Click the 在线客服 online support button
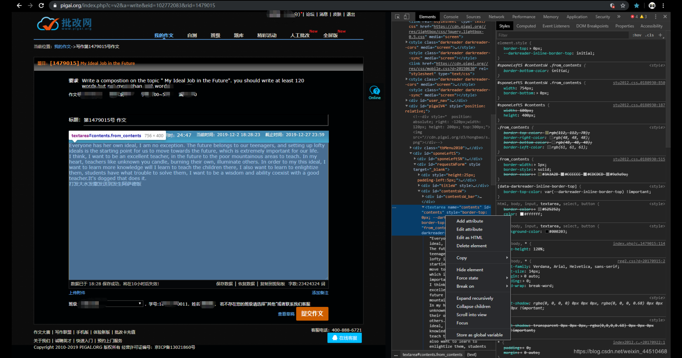 (345, 338)
